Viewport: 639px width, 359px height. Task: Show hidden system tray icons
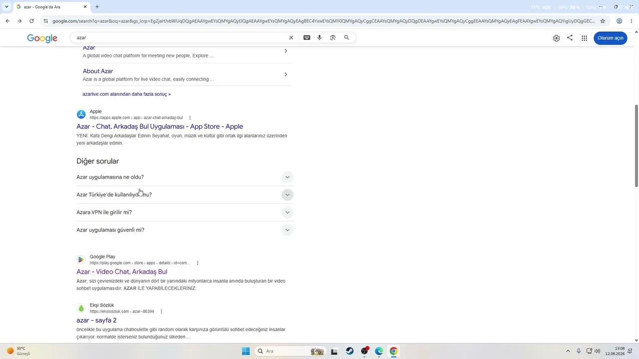point(568,351)
